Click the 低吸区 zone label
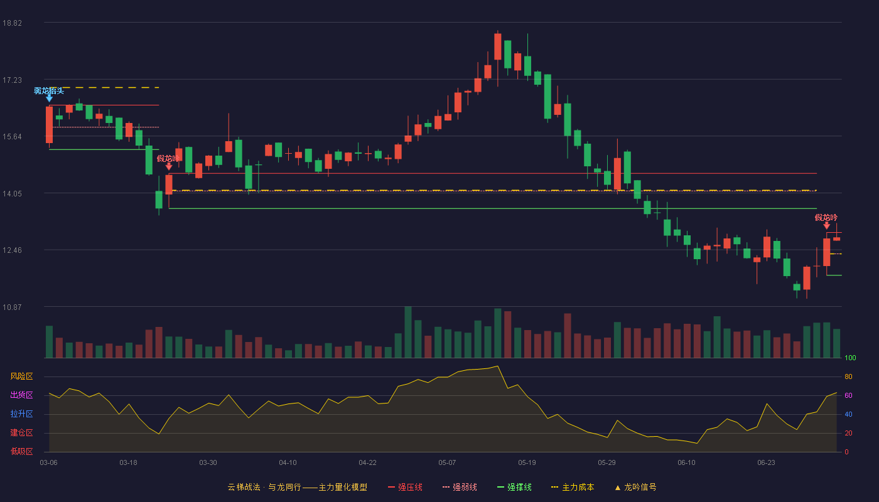Image resolution: width=879 pixels, height=502 pixels. tap(21, 451)
